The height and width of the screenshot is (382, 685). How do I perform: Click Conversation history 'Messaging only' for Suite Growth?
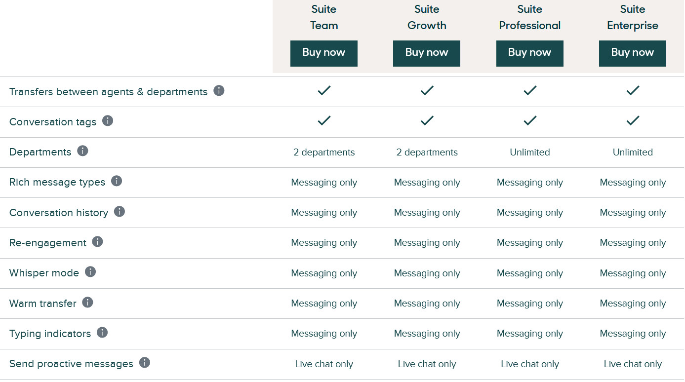427,213
